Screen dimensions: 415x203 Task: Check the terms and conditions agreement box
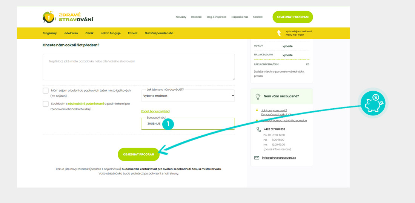click(46, 104)
